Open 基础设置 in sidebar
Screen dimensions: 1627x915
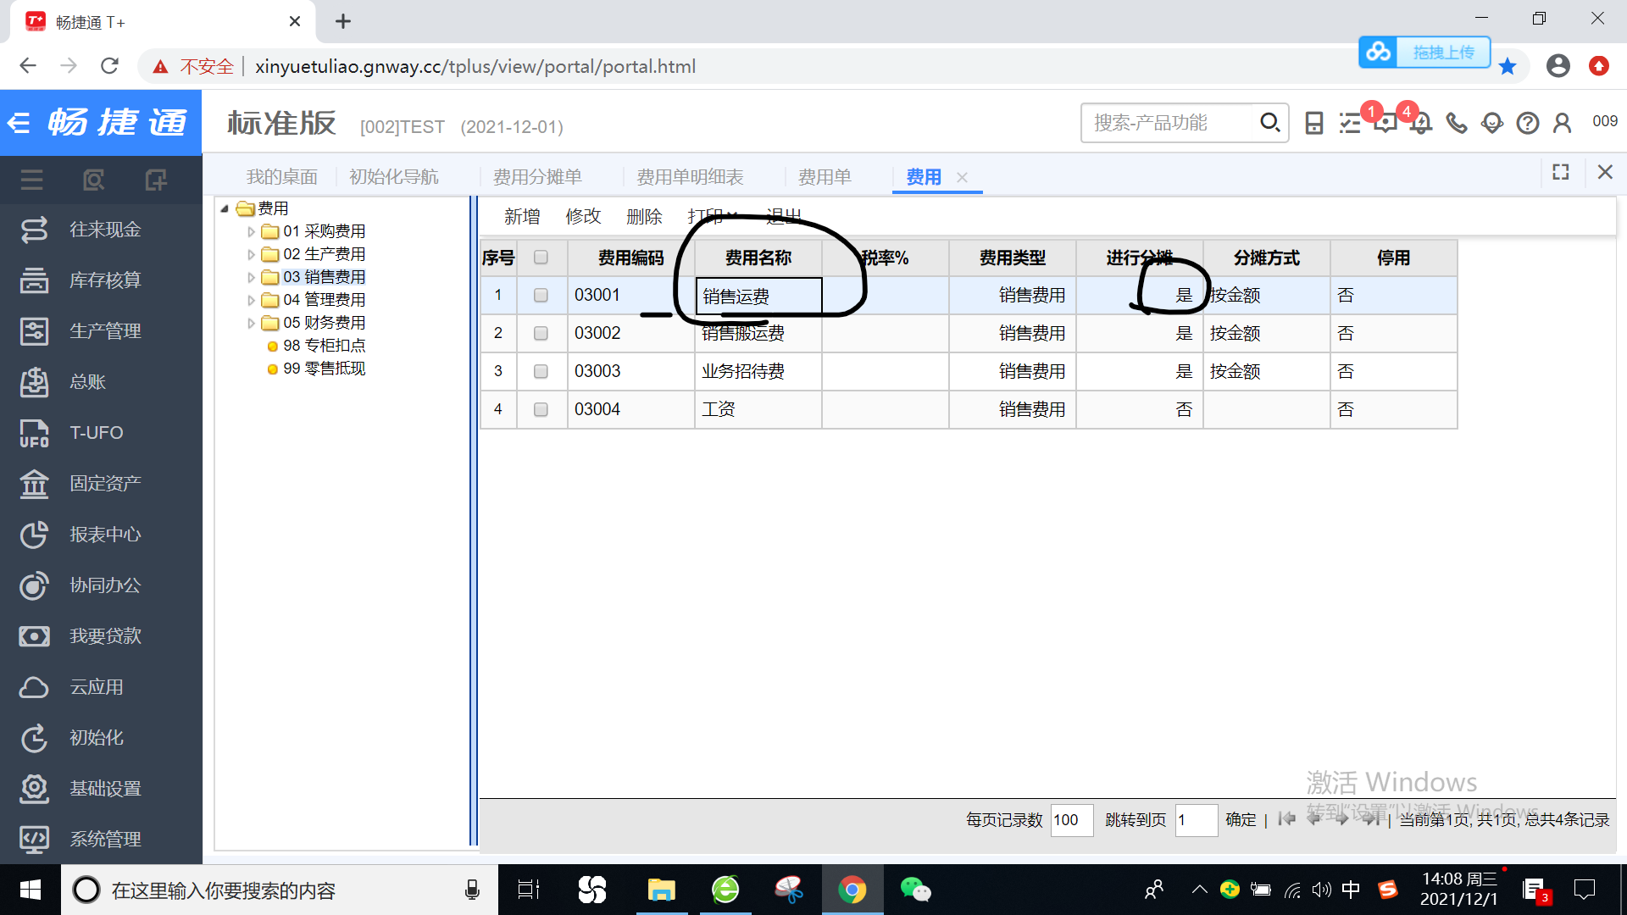(x=102, y=789)
